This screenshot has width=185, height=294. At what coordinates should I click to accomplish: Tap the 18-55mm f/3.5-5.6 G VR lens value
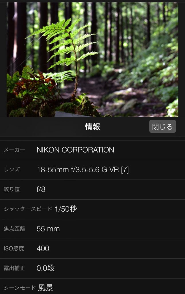coord(83,170)
